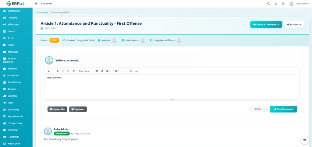
Task: Expand Marketing sidebar section
Action: [16, 110]
